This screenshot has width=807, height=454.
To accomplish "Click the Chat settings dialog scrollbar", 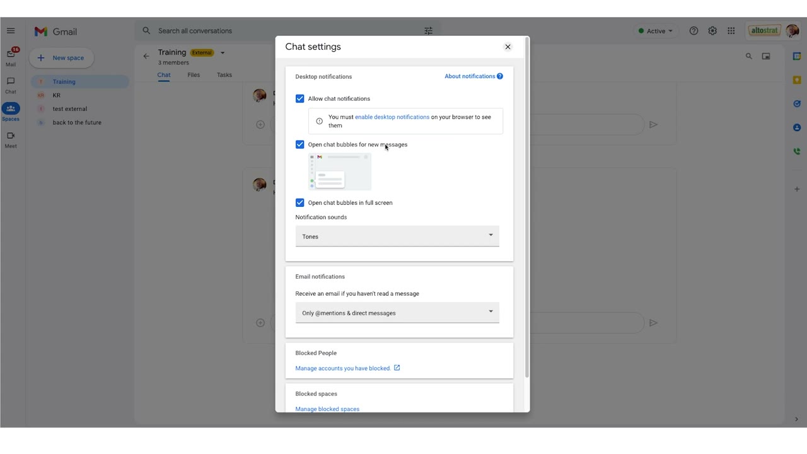I will pyautogui.click(x=527, y=208).
